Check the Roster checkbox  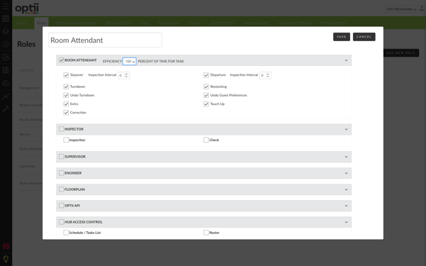coord(206,233)
